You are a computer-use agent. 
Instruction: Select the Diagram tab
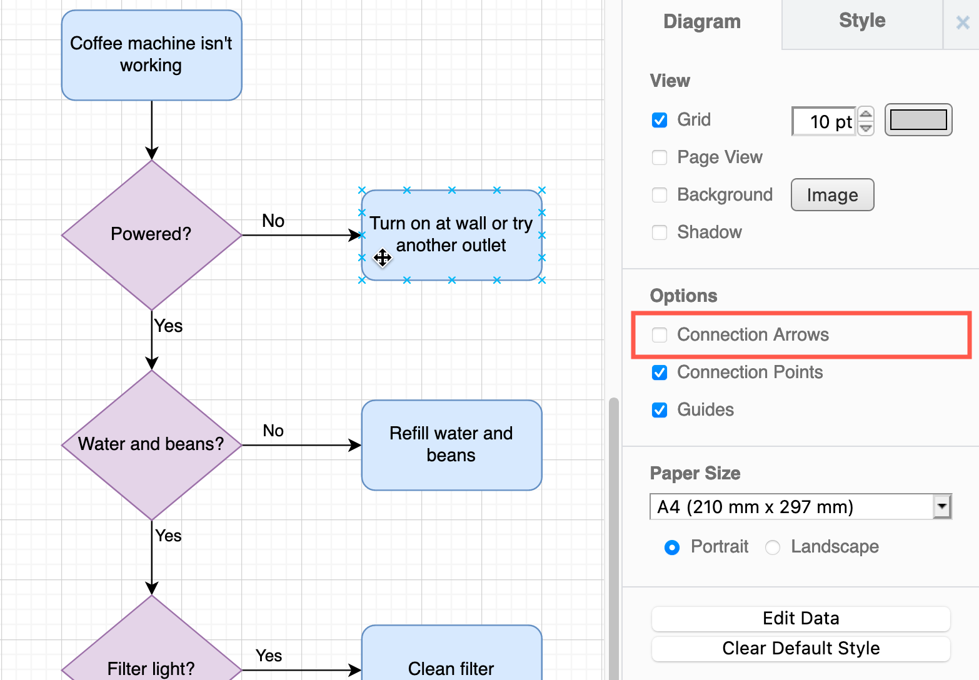pos(701,22)
